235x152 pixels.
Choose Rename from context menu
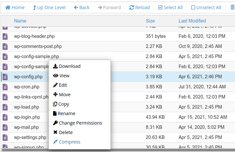(64, 114)
